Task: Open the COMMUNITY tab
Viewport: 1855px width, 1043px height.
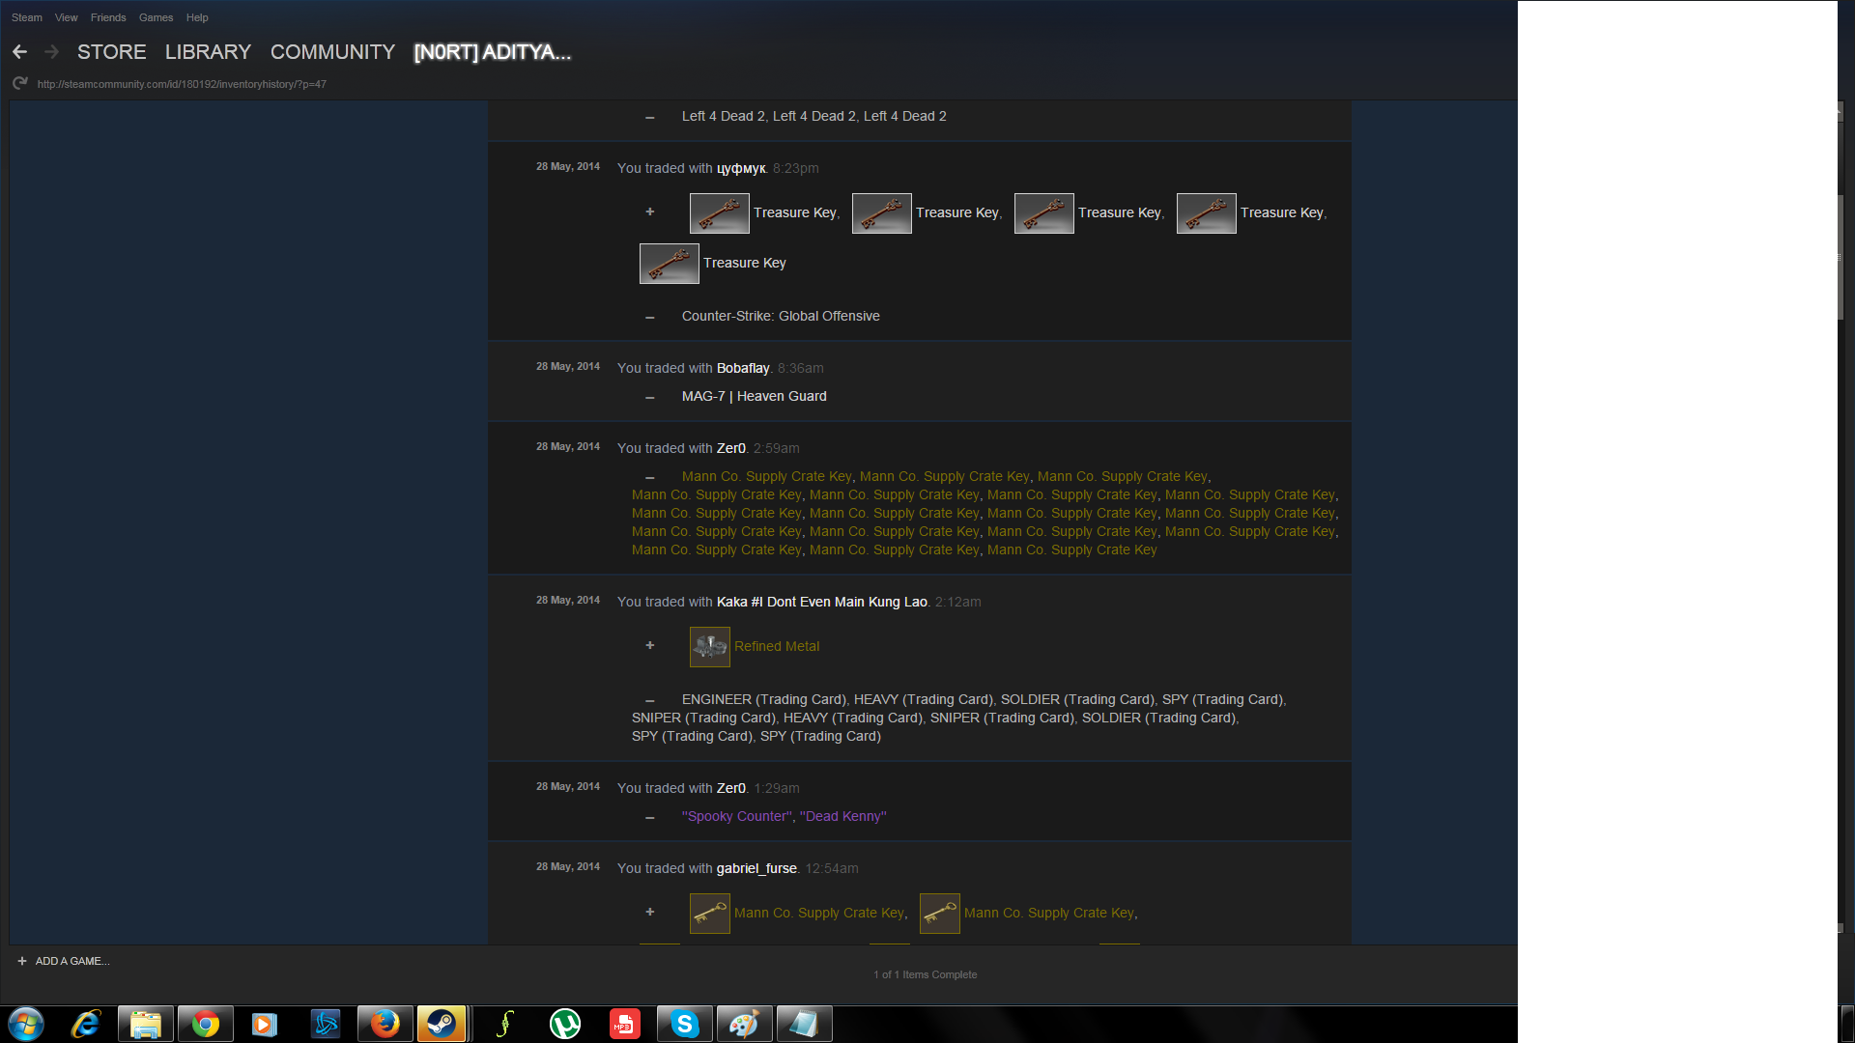Action: (x=332, y=52)
